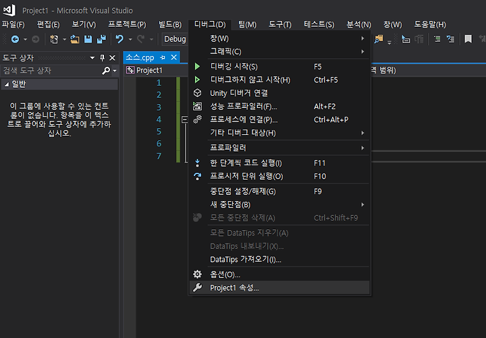The width and height of the screenshot is (486, 338).
Task: Open the 빌드(B) menu
Action: tap(170, 24)
